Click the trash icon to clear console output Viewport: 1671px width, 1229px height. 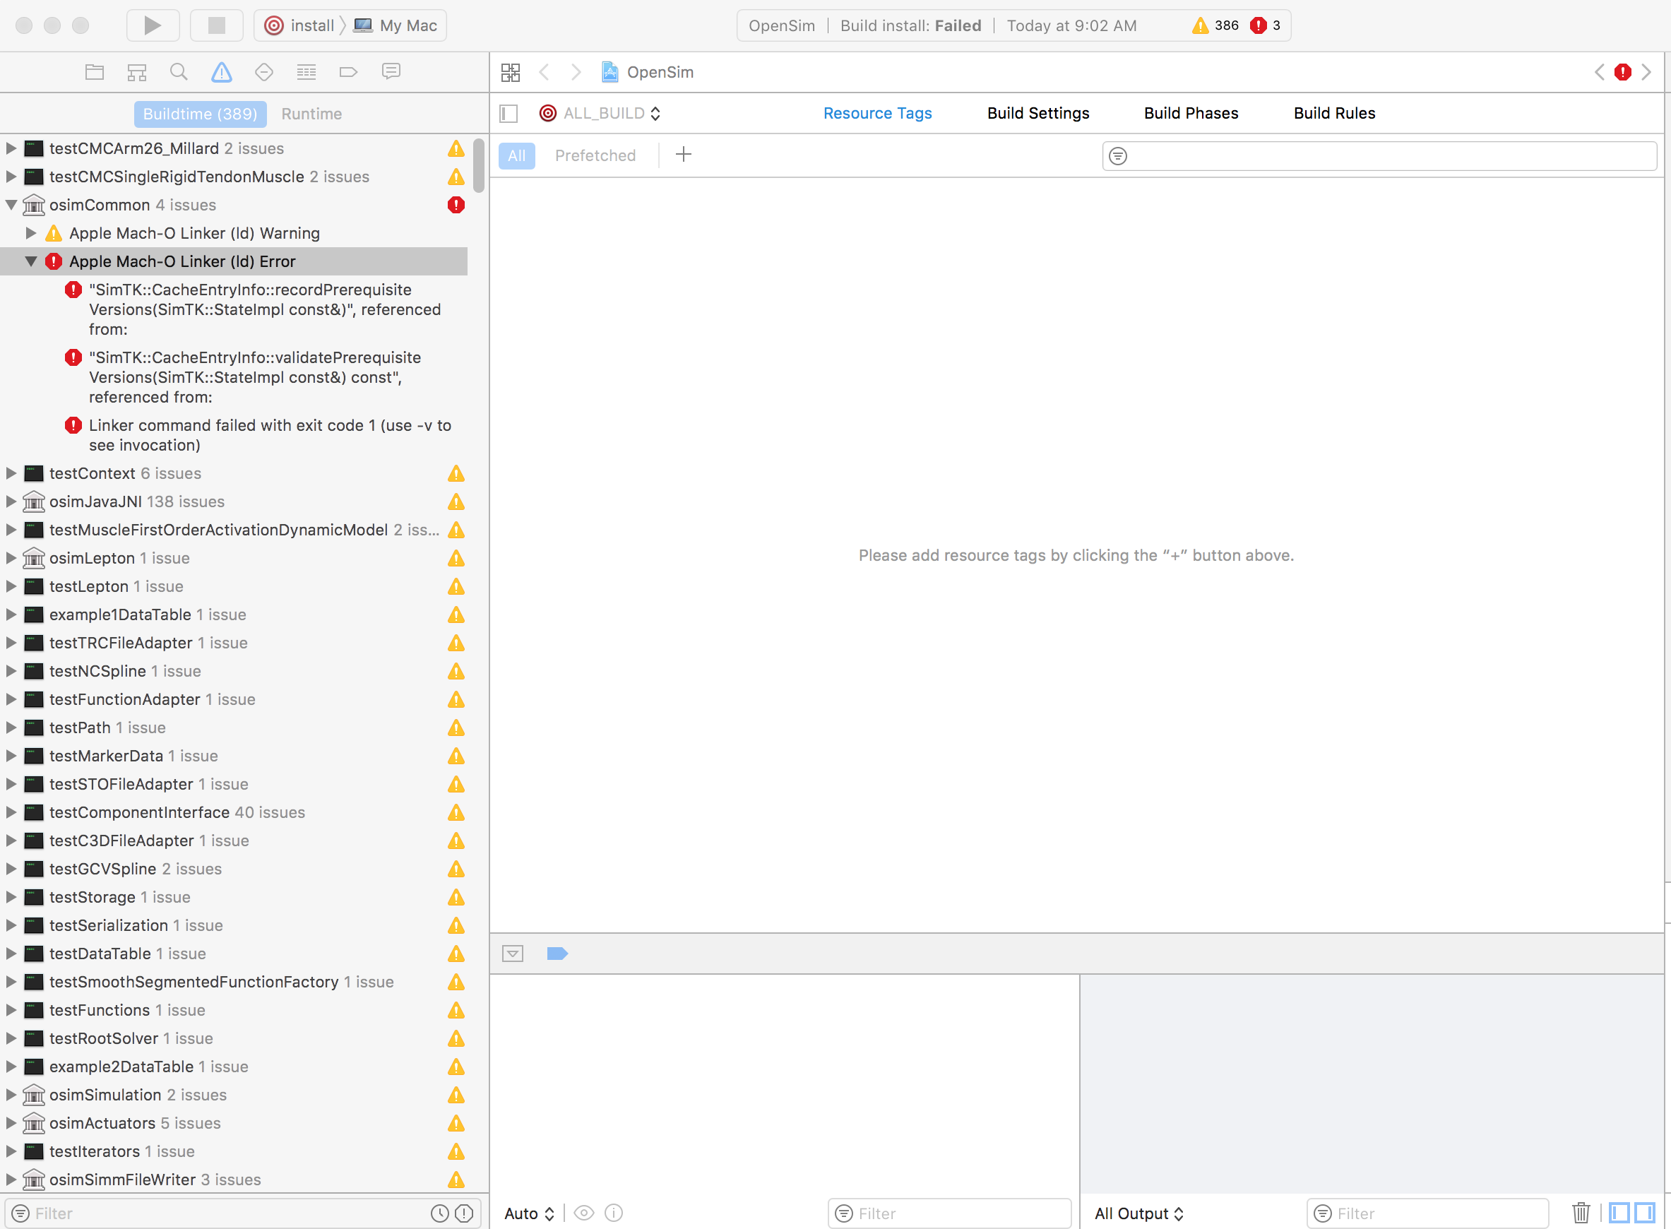pos(1581,1212)
